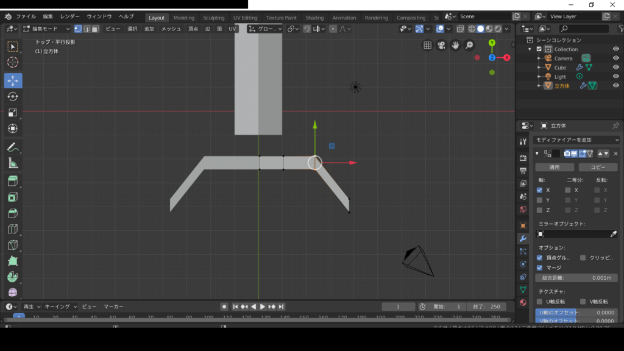This screenshot has height=351, width=624.
Task: Select the Annotate pencil tool
Action: (x=13, y=147)
